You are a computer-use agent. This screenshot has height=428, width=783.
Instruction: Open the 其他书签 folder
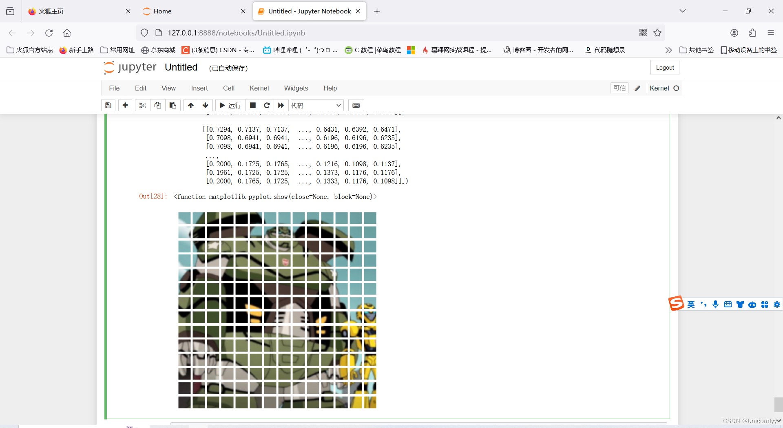pos(697,50)
